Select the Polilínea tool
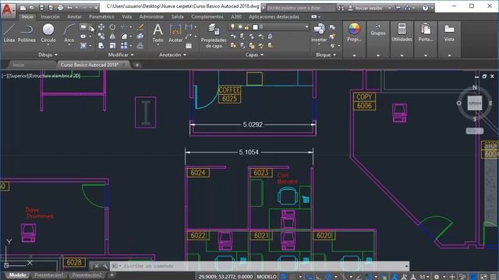 click(27, 33)
